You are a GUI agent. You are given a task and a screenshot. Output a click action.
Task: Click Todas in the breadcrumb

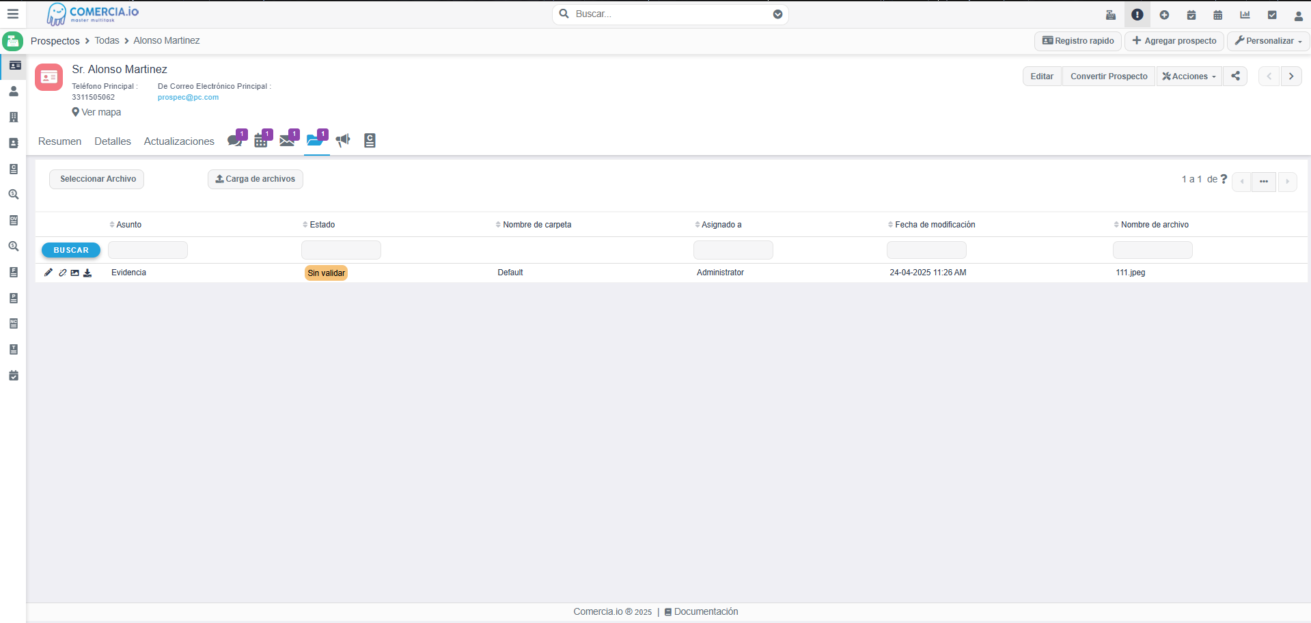107,41
